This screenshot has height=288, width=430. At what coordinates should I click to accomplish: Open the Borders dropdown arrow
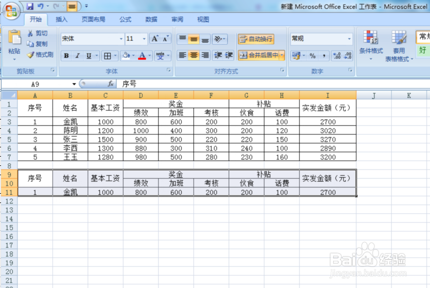[x=115, y=56]
